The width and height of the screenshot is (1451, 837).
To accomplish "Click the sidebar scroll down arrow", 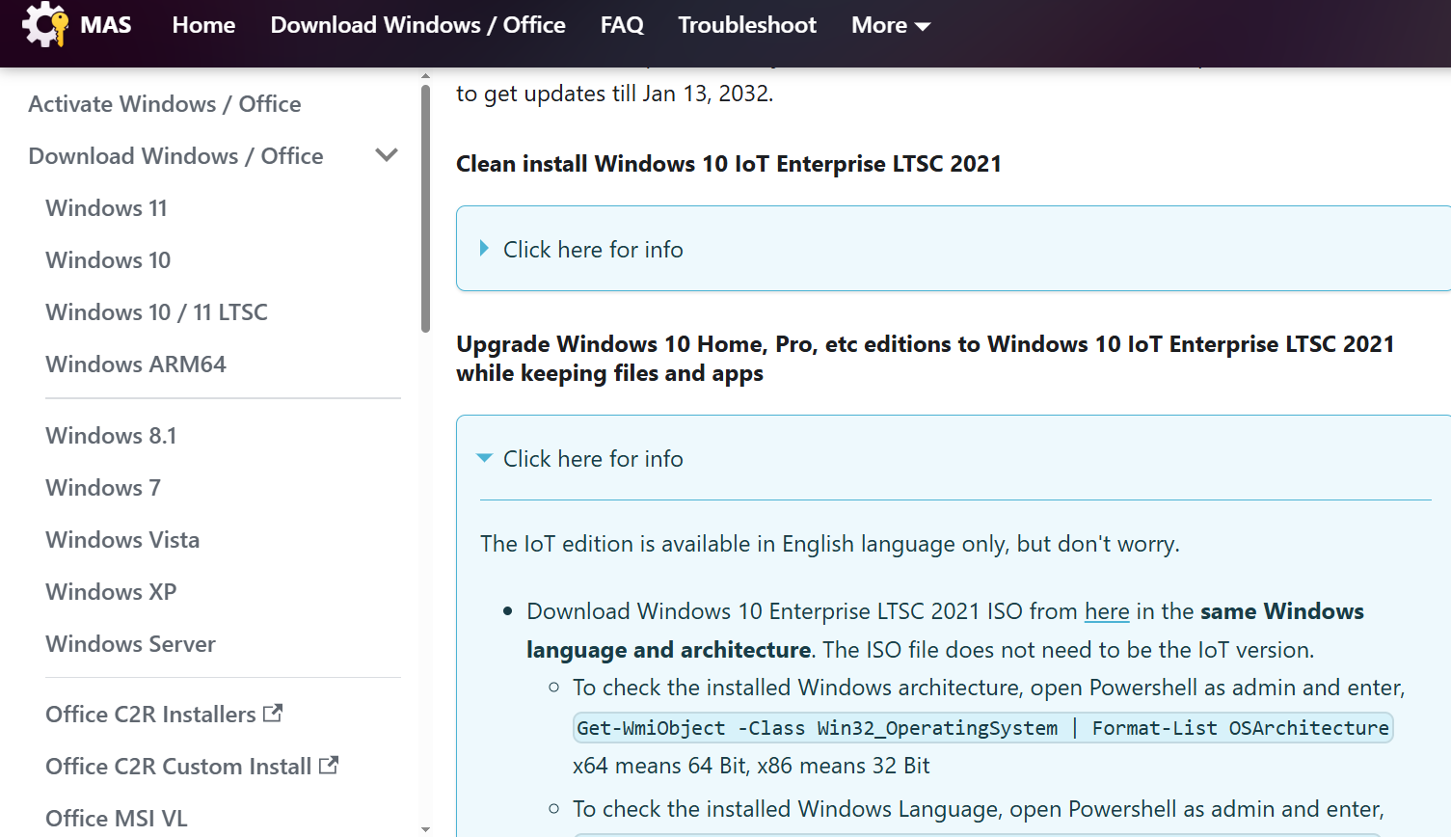I will (x=425, y=829).
